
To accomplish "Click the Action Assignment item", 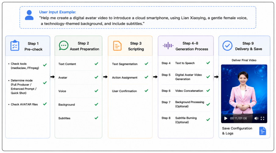I will 125,77.
